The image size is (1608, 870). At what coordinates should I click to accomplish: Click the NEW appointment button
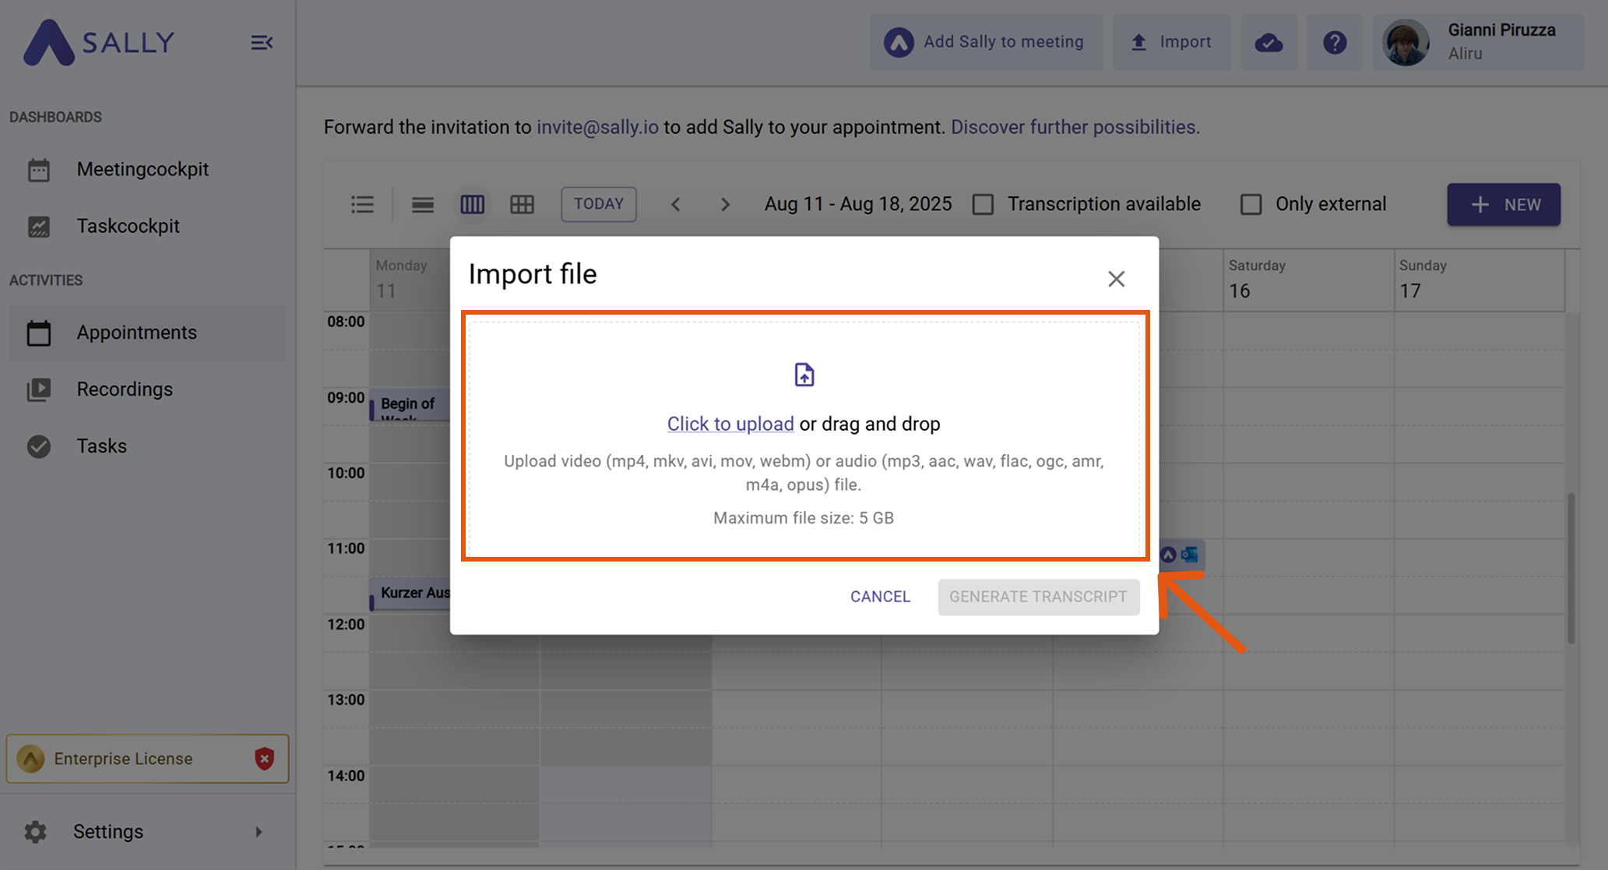(1504, 204)
